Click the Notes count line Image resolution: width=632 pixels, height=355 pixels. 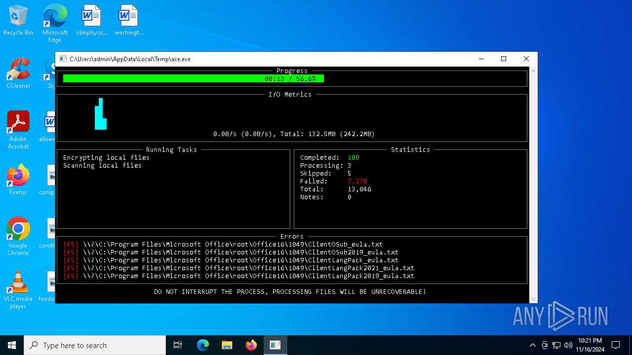[325, 197]
